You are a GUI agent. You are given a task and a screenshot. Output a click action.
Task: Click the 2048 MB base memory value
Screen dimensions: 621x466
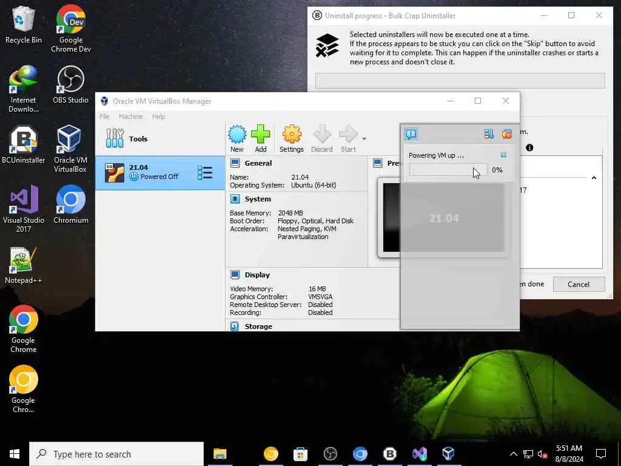(x=290, y=213)
